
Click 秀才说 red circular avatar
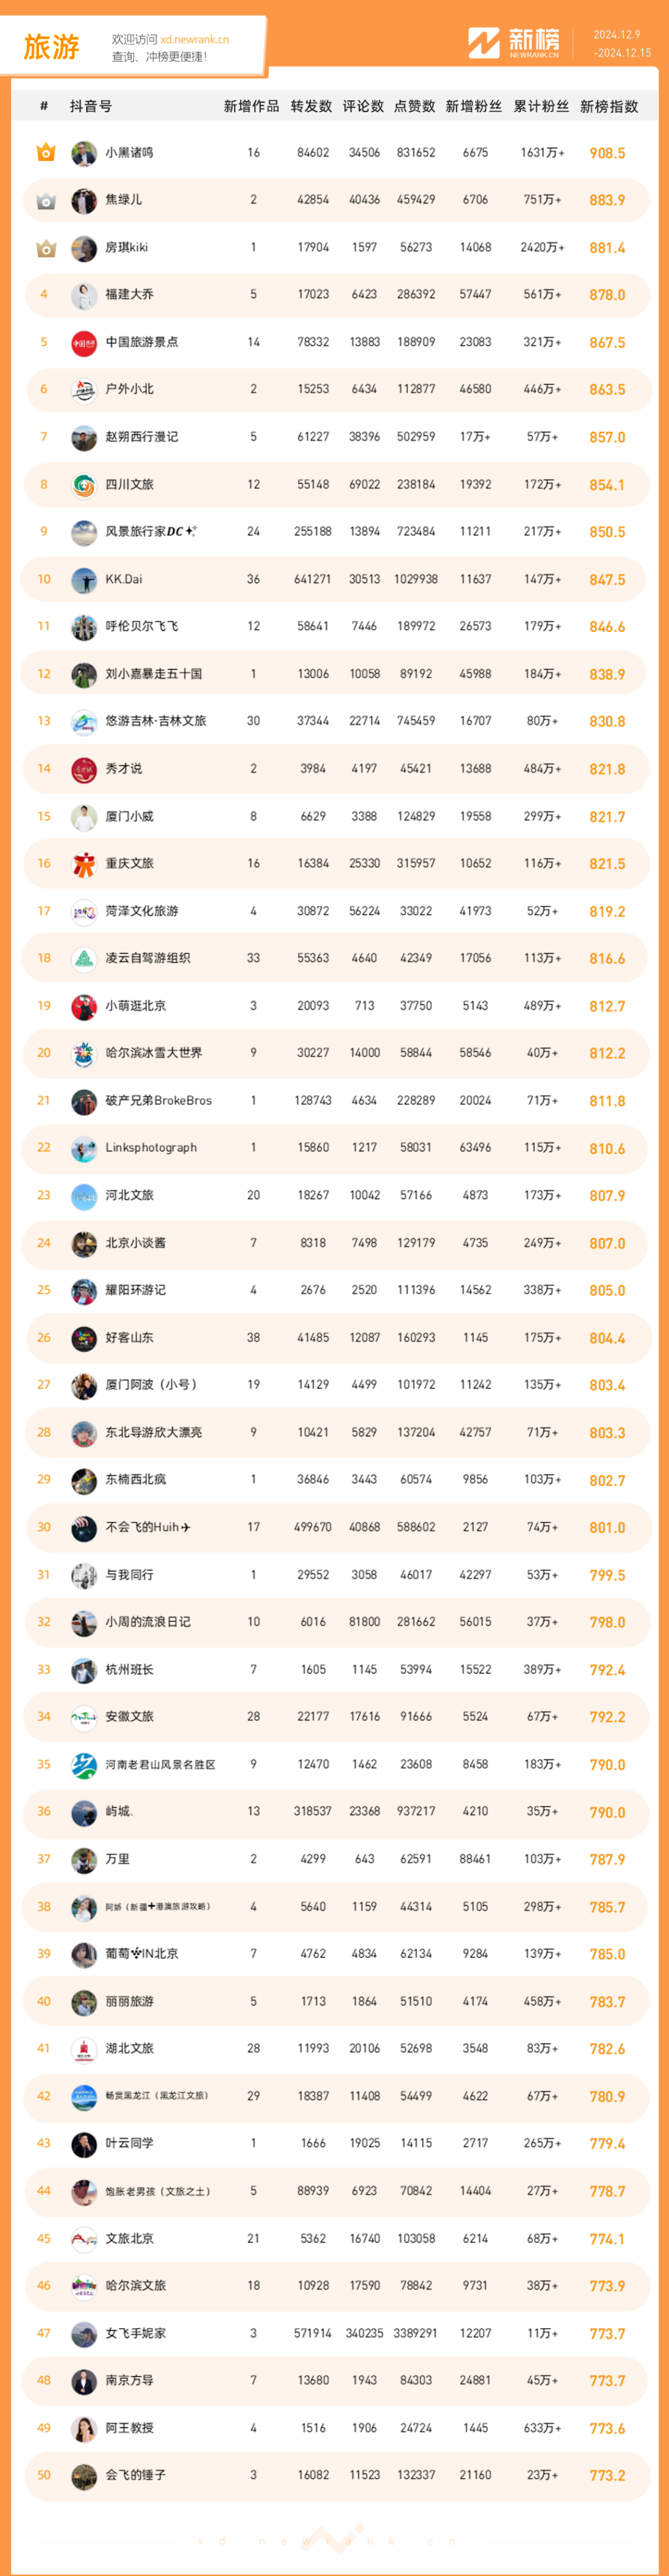coord(84,769)
